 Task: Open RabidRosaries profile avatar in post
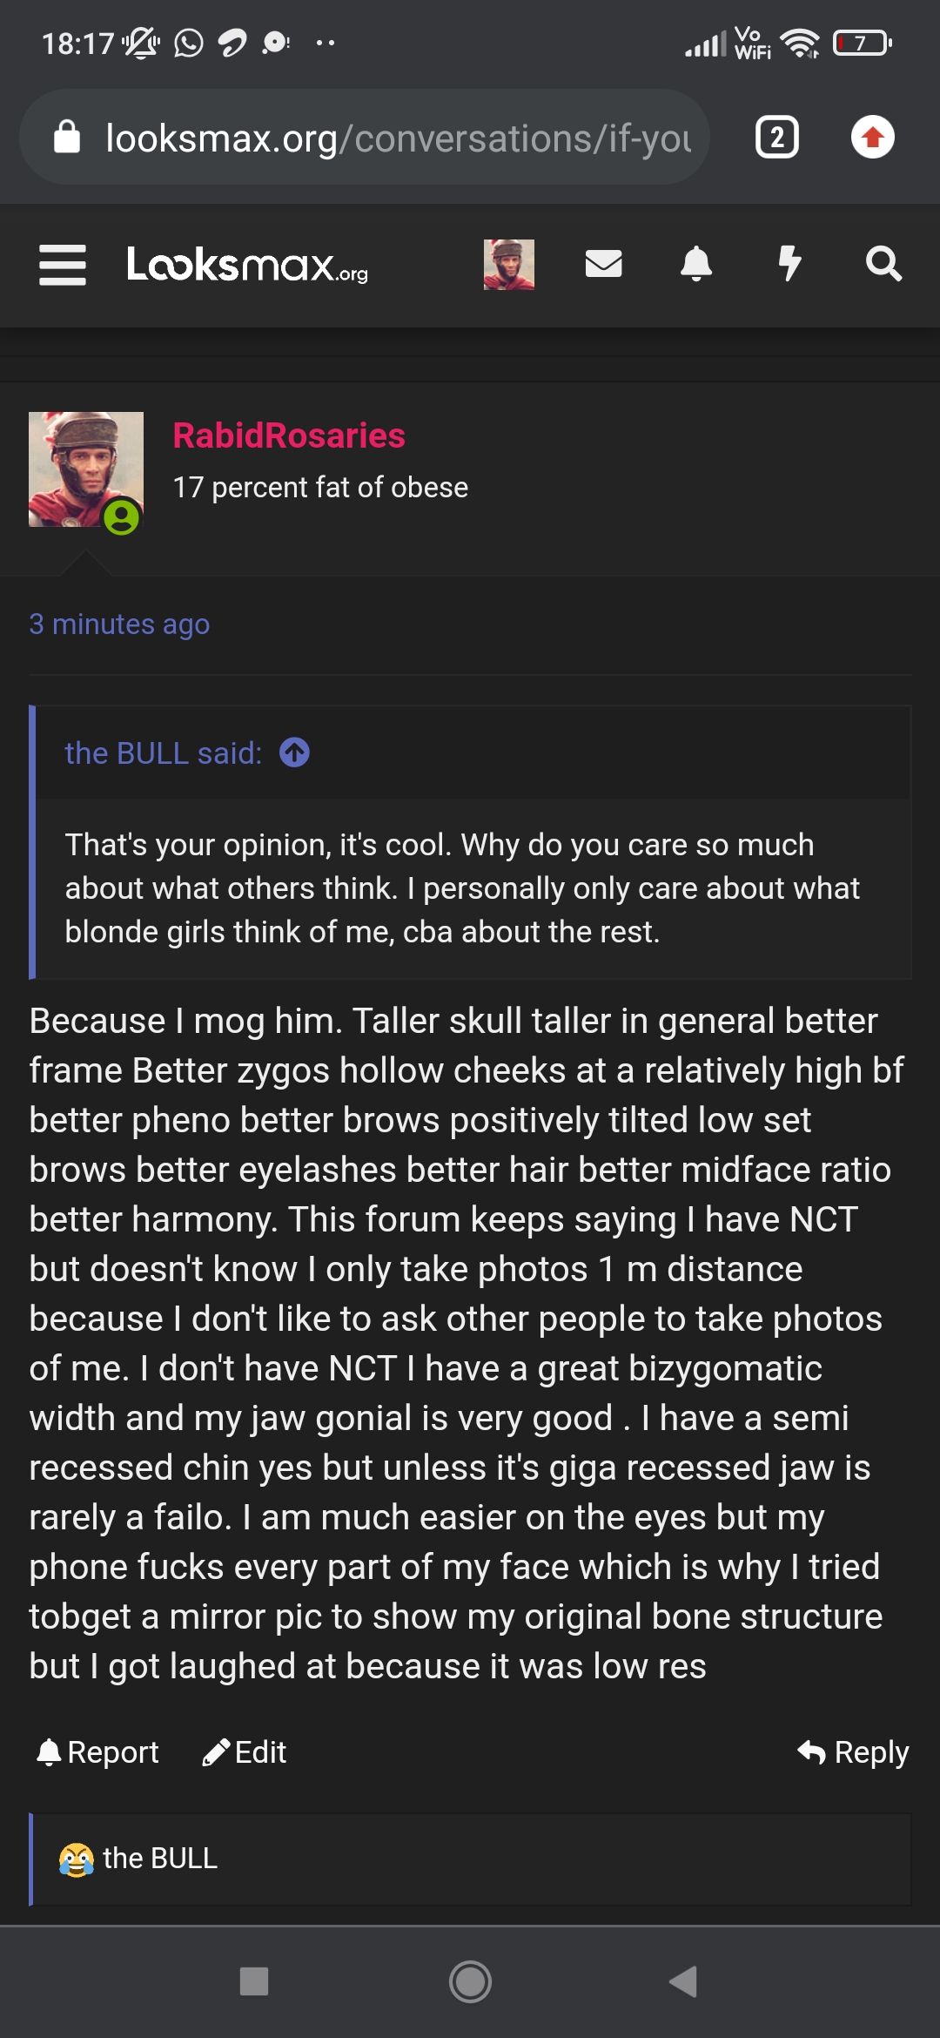86,469
